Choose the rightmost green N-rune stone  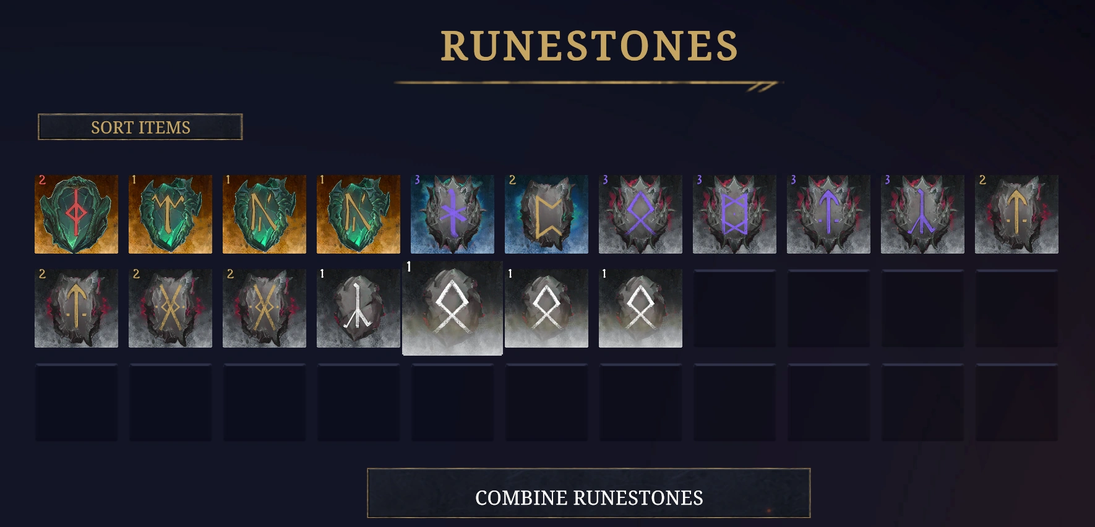click(x=358, y=214)
